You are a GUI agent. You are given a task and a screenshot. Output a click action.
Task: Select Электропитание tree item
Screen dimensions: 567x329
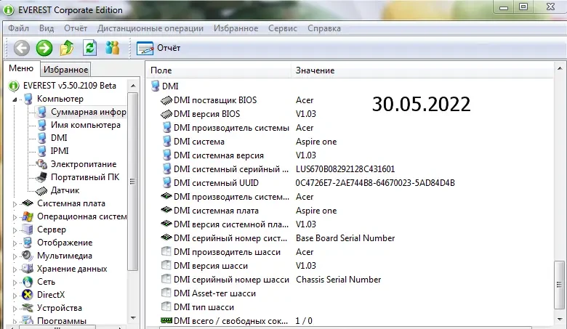[x=84, y=164]
